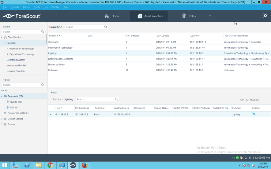The image size is (271, 169).
Task: Open Firefox from the taskbar
Action: tap(85, 165)
